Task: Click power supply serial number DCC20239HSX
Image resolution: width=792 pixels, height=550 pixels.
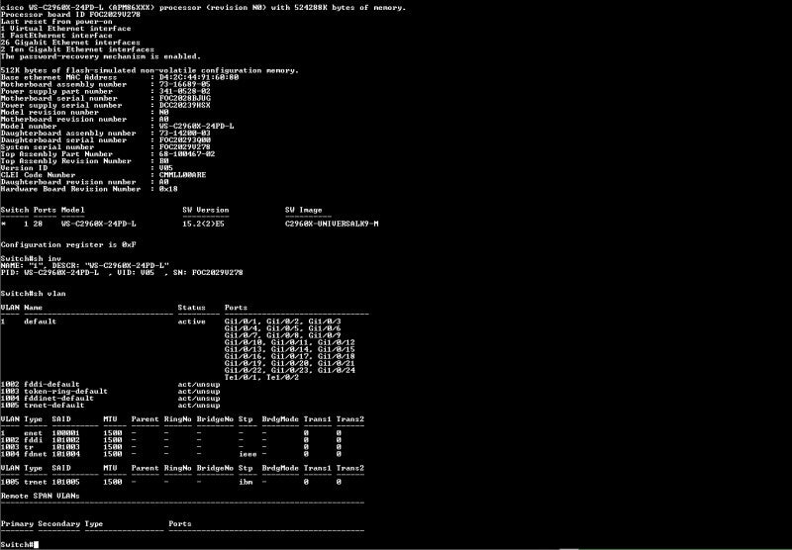Action: pyautogui.click(x=185, y=106)
